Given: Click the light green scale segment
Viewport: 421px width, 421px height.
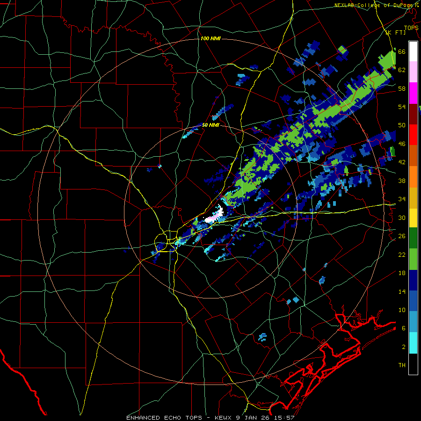Looking at the screenshot, I should [x=413, y=259].
